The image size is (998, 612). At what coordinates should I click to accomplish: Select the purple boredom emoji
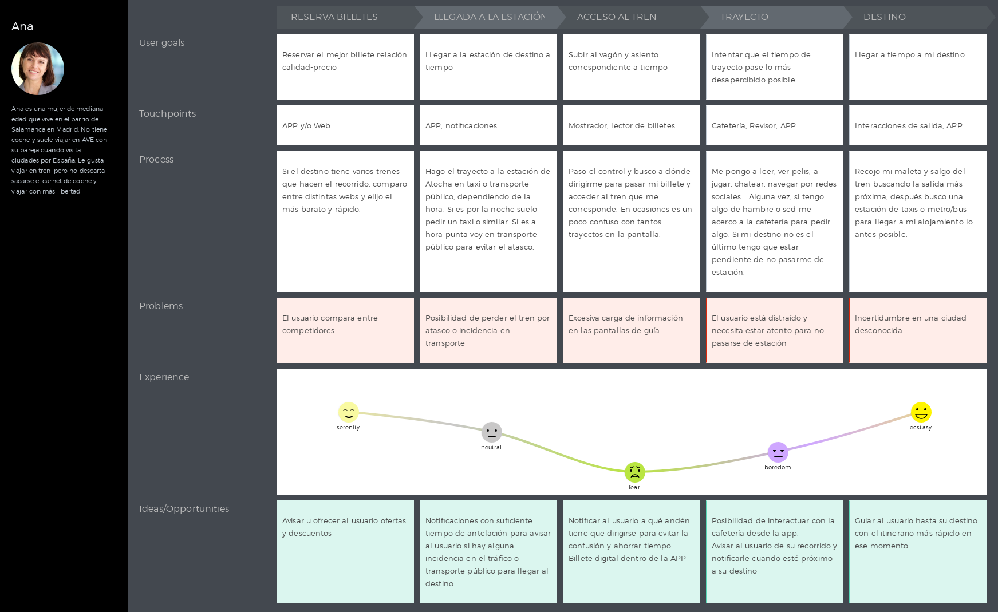coord(778,452)
